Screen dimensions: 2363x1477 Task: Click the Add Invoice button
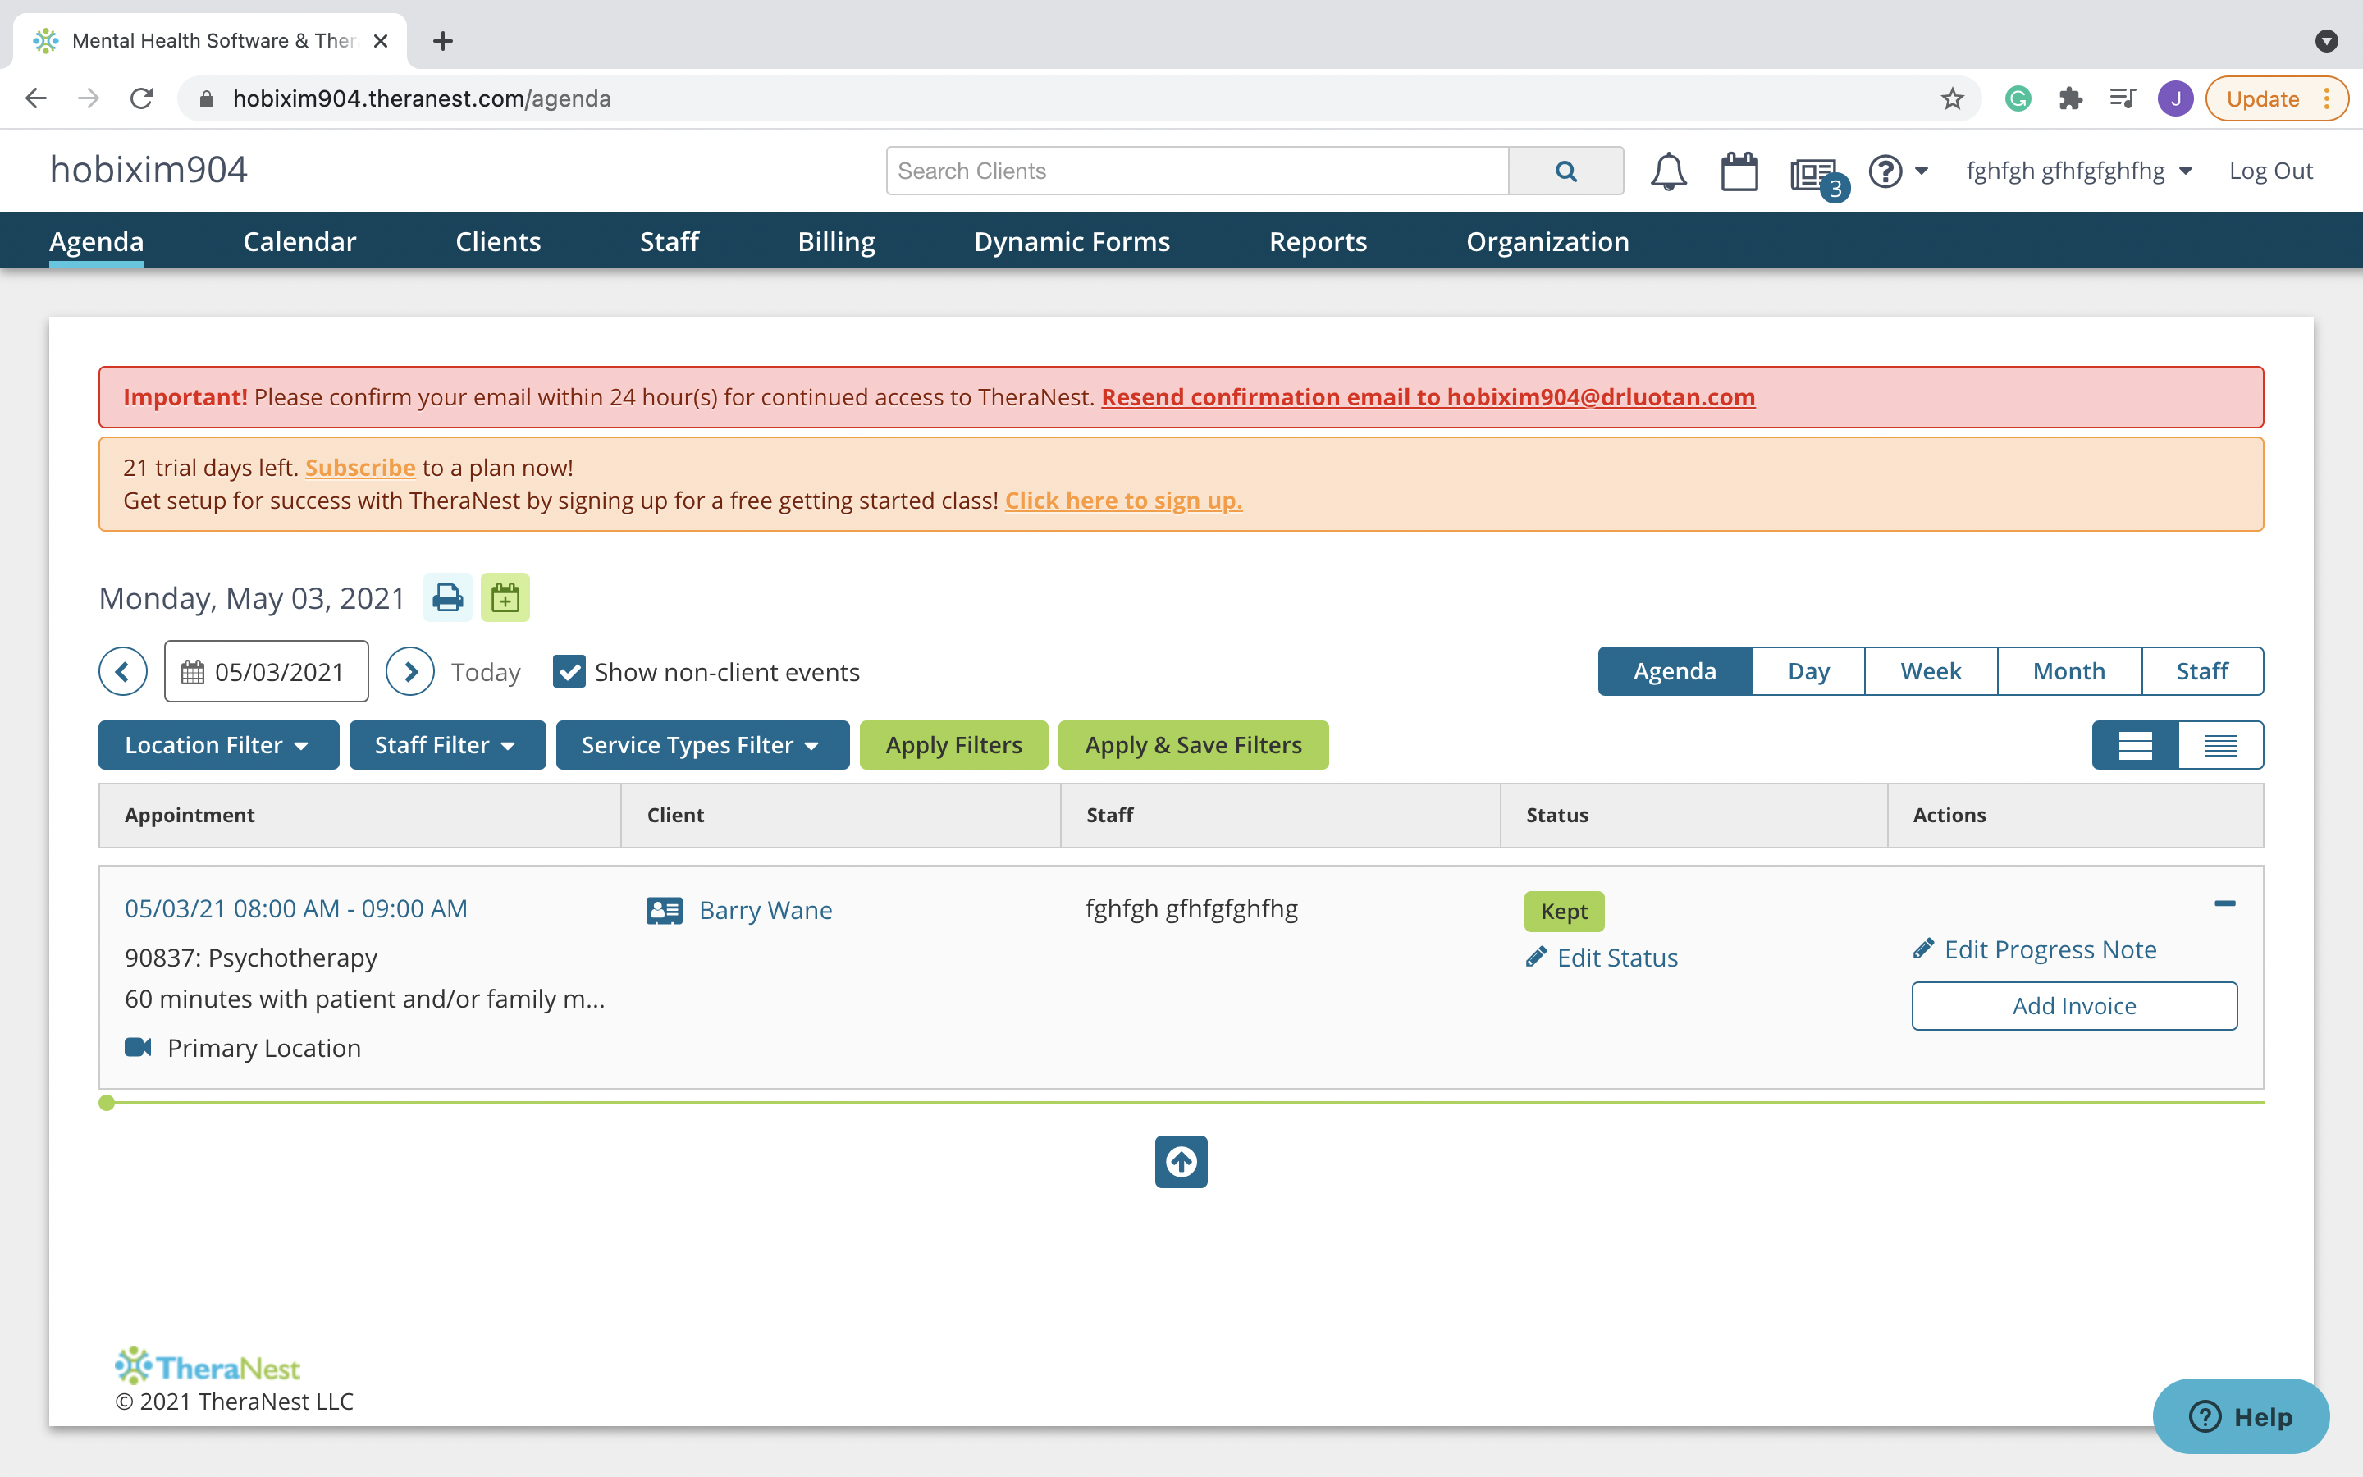(2073, 1005)
